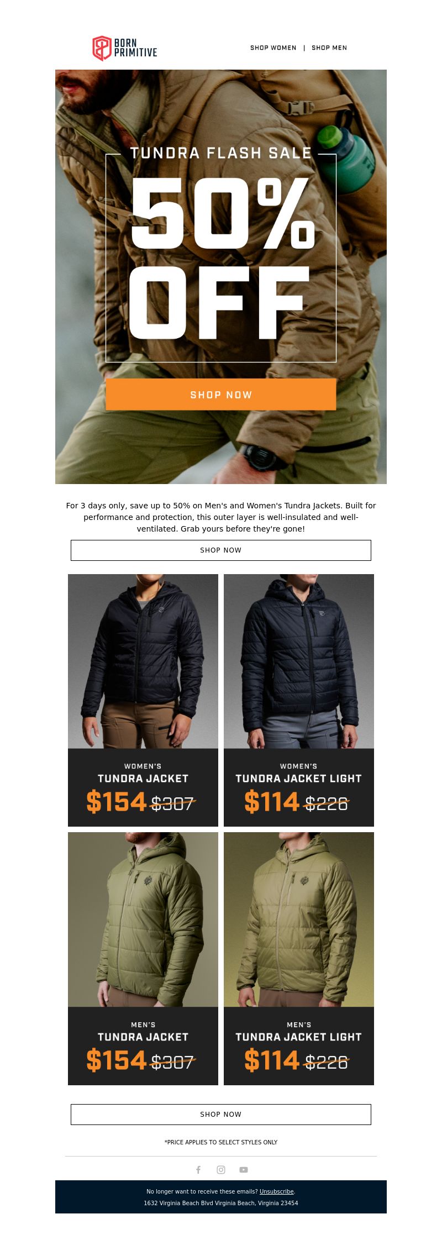This screenshot has height=1235, width=442.
Task: Select Women's Tundra Jacket $154 price label
Action: [x=117, y=802]
